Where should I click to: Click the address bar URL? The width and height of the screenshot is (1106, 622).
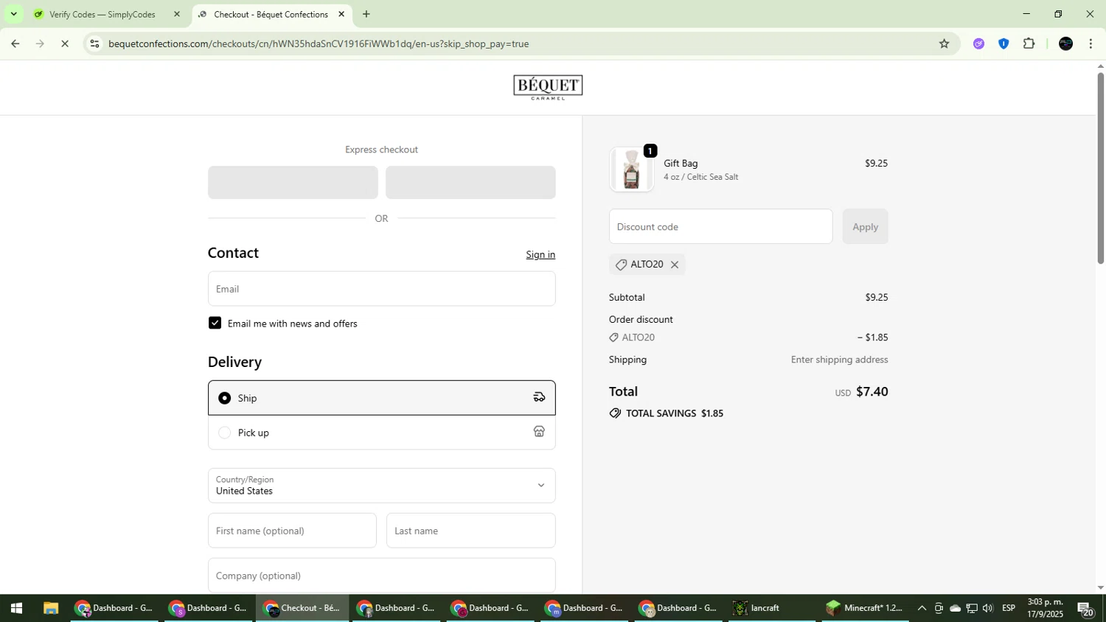(x=319, y=44)
